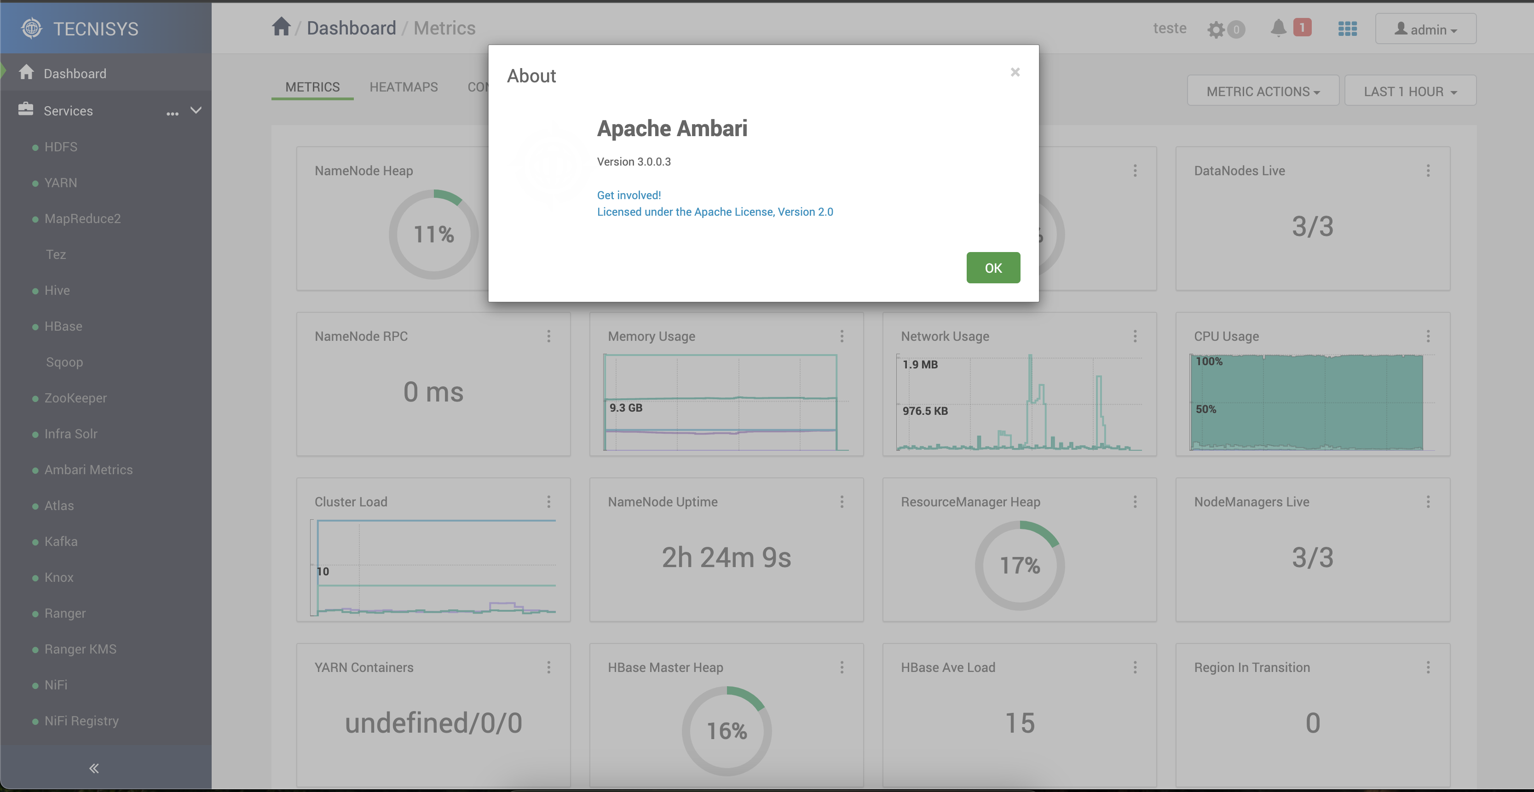Open the Ranger service
This screenshot has height=792, width=1534.
tap(65, 614)
